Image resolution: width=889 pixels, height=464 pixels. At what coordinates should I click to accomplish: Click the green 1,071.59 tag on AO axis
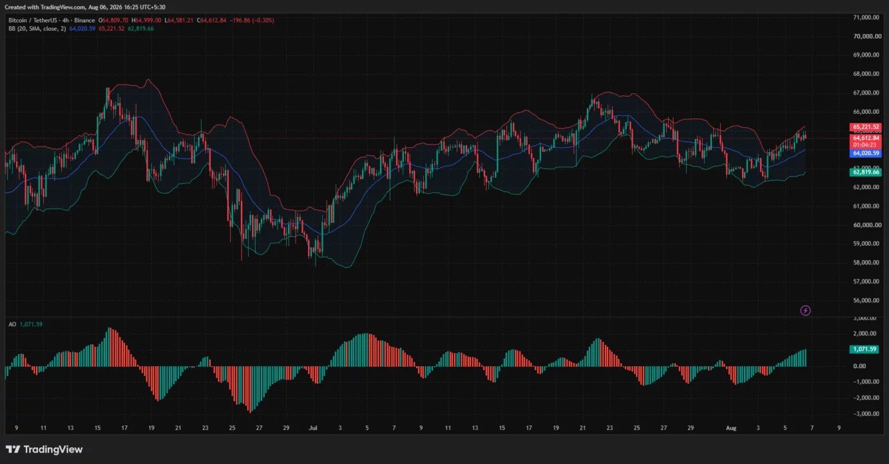(x=863, y=349)
